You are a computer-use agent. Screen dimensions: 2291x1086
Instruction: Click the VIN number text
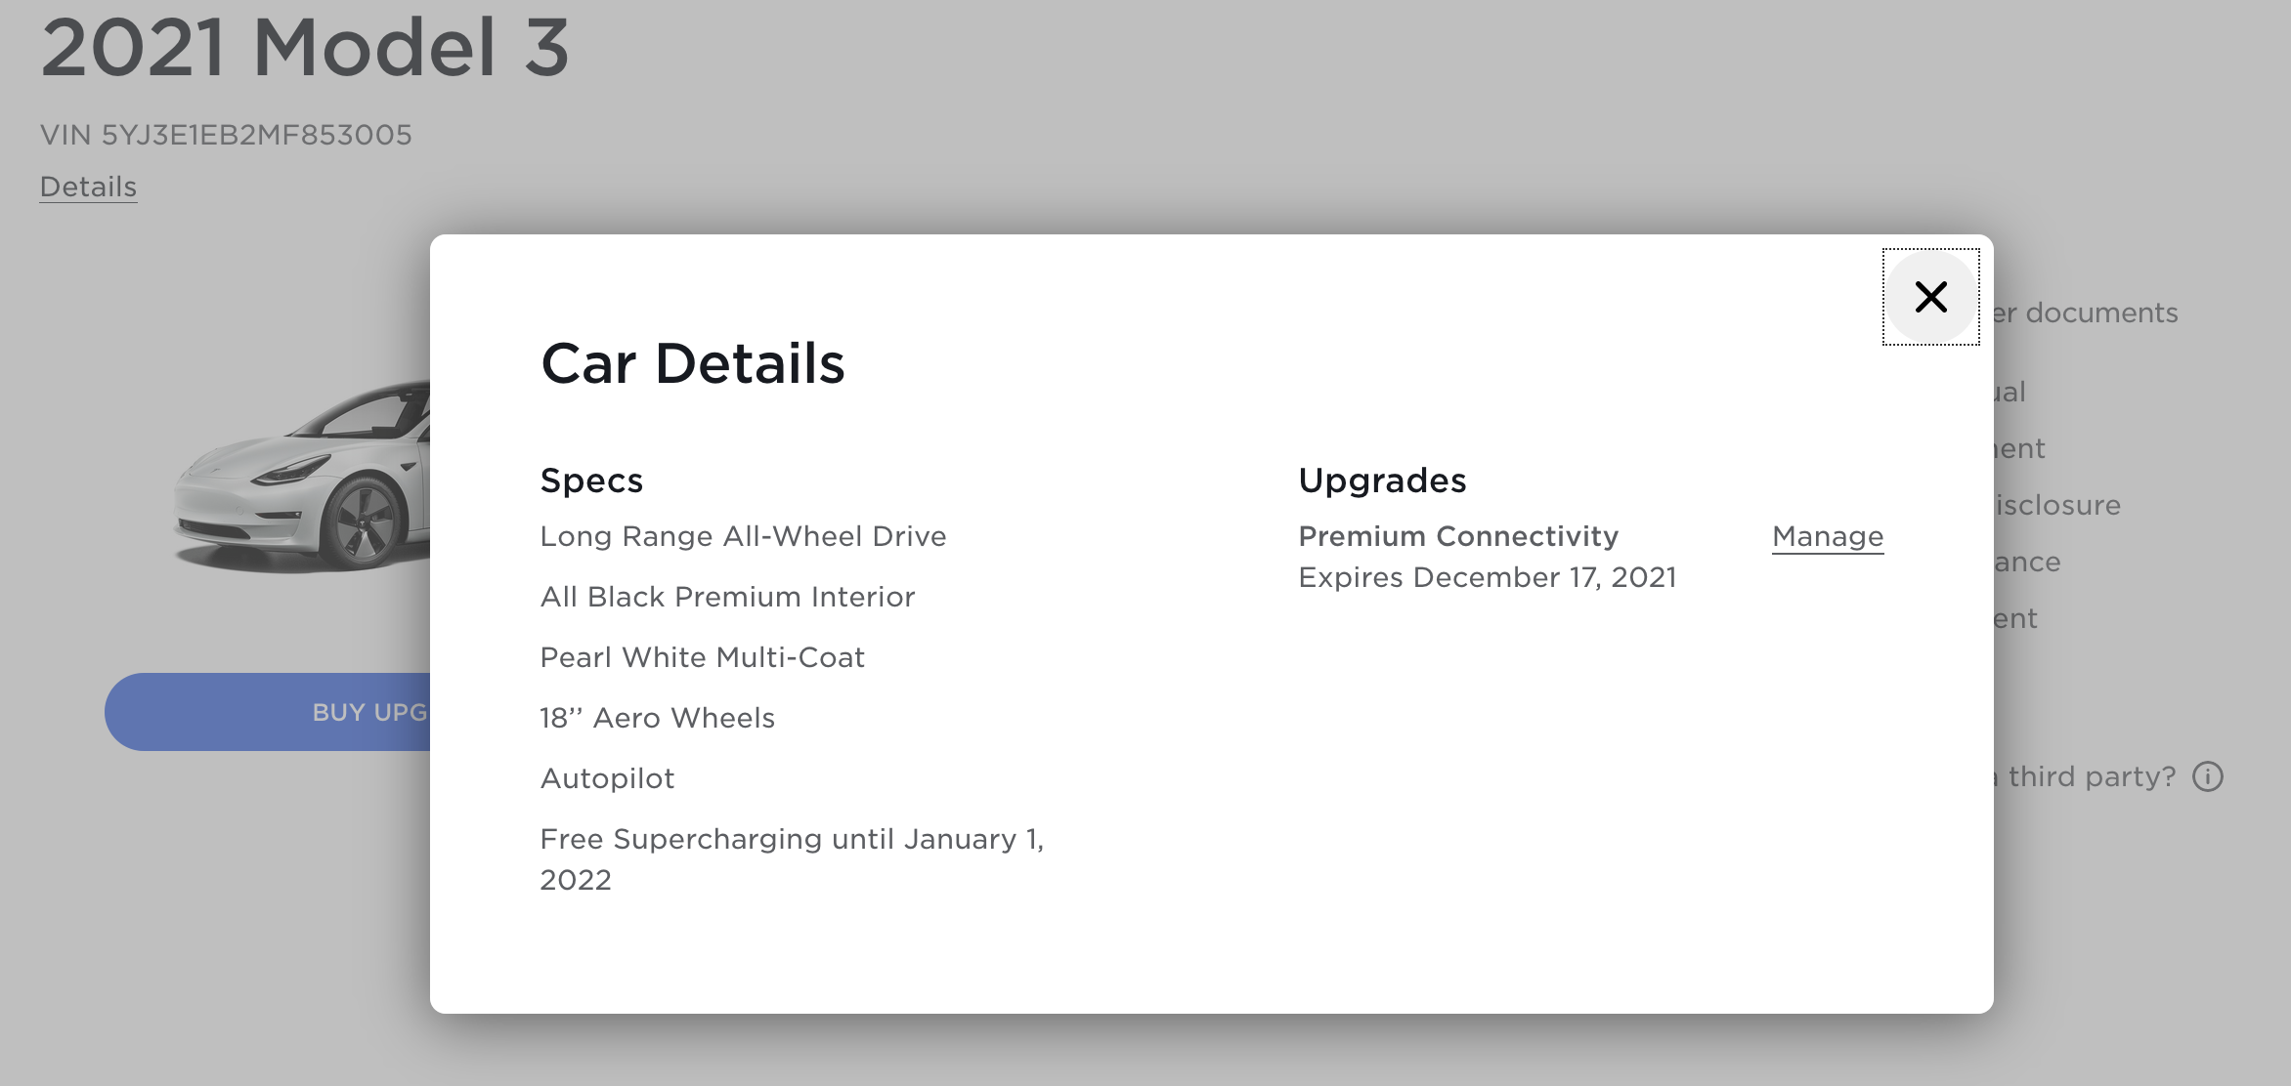point(226,135)
